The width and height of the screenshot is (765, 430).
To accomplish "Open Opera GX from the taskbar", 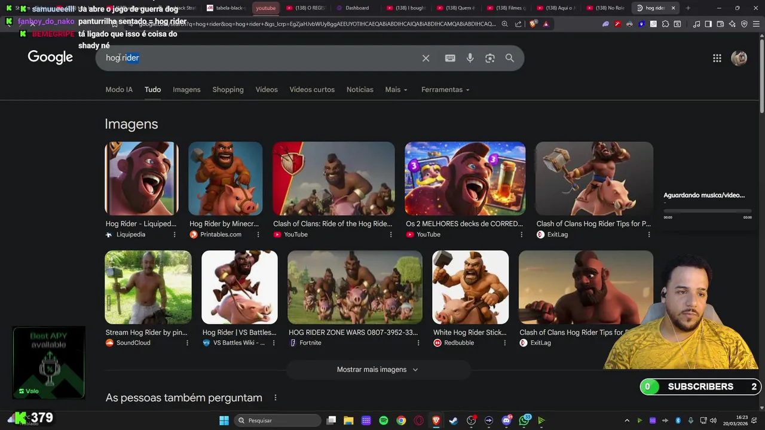I will tap(419, 420).
